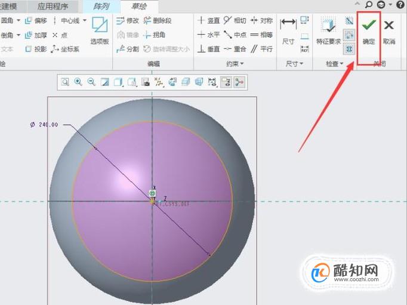Click the sketch view orientation icon

(x=172, y=82)
